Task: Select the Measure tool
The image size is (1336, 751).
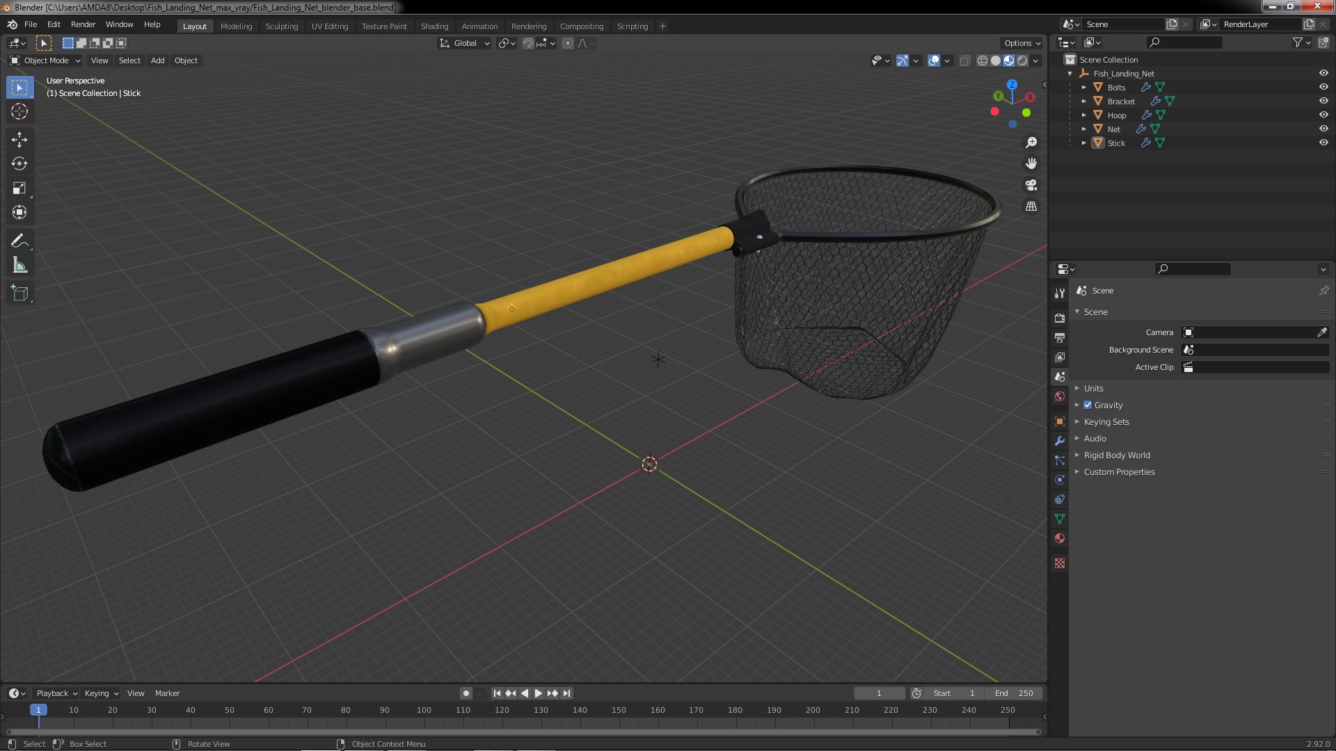Action: point(19,266)
